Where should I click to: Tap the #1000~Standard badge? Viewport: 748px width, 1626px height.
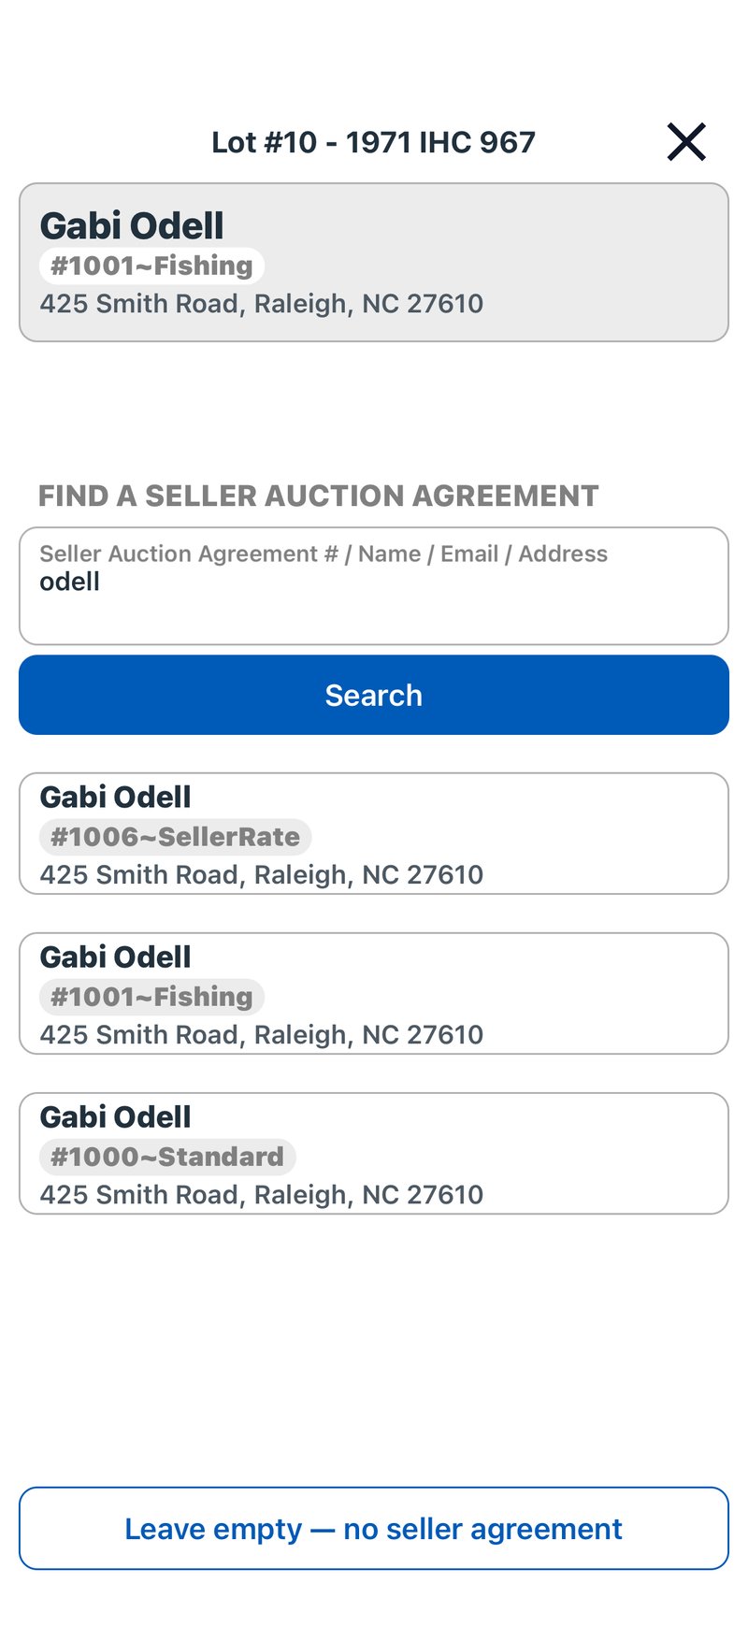click(x=167, y=1157)
